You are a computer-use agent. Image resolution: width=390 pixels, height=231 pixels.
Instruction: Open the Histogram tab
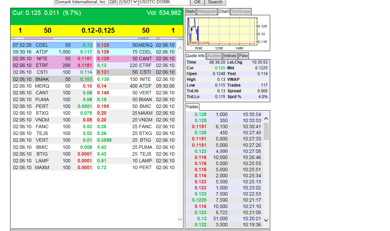click(x=207, y=11)
